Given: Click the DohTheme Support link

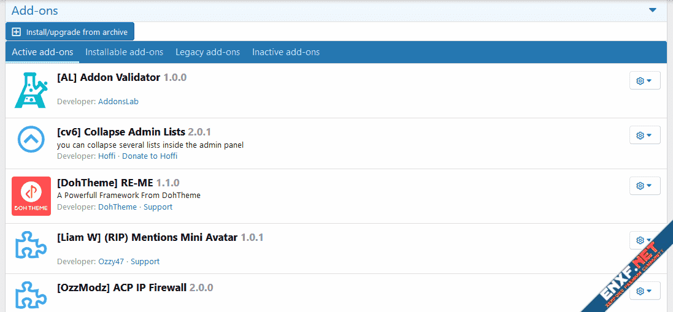Looking at the screenshot, I should (x=158, y=207).
